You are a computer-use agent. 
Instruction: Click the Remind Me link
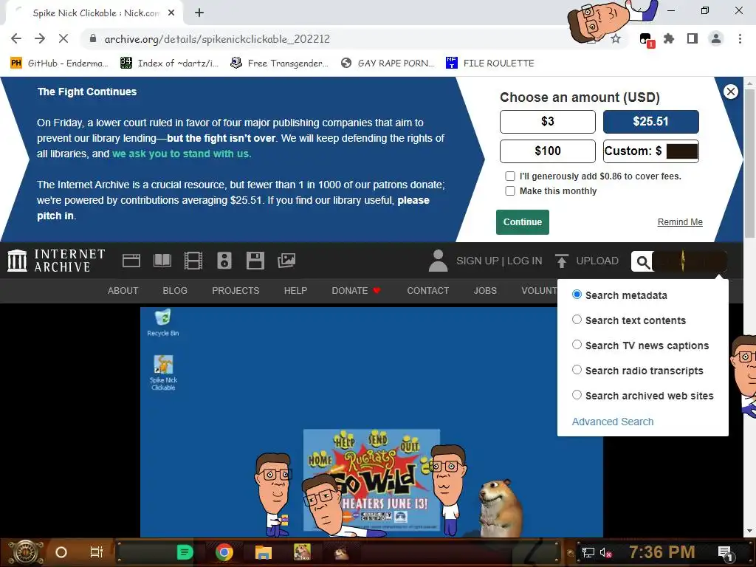[680, 222]
